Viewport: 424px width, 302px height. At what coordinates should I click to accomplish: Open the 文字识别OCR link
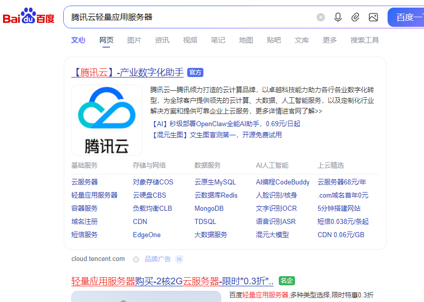(276, 208)
